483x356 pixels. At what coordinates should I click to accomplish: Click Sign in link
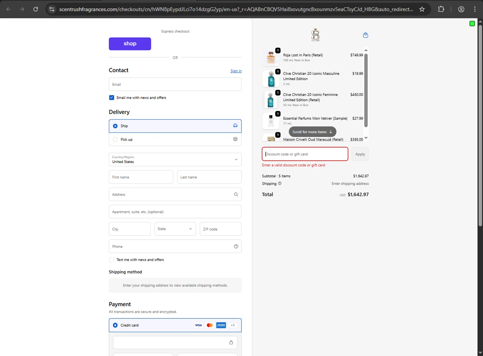tap(236, 71)
